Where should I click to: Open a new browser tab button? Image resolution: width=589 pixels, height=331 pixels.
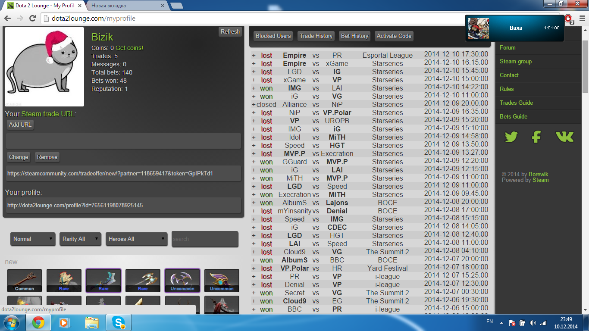[176, 6]
